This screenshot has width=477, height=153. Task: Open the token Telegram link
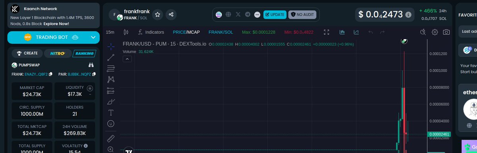pos(248,15)
